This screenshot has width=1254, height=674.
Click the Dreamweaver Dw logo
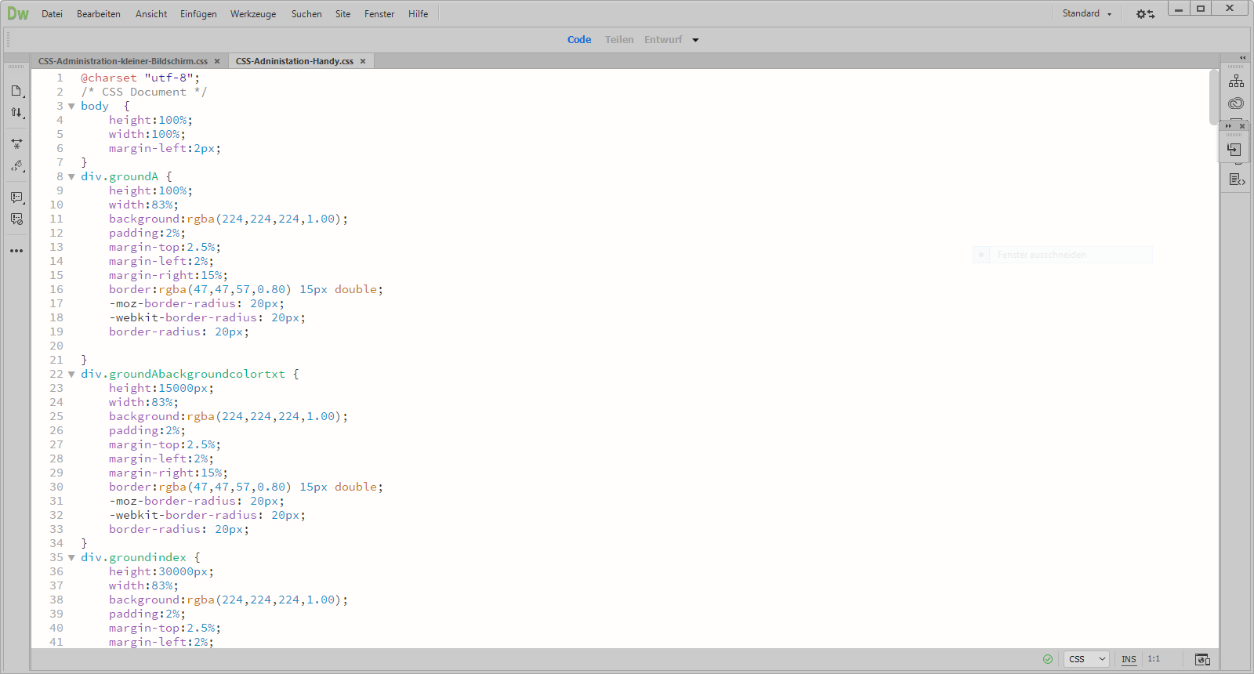(x=17, y=13)
